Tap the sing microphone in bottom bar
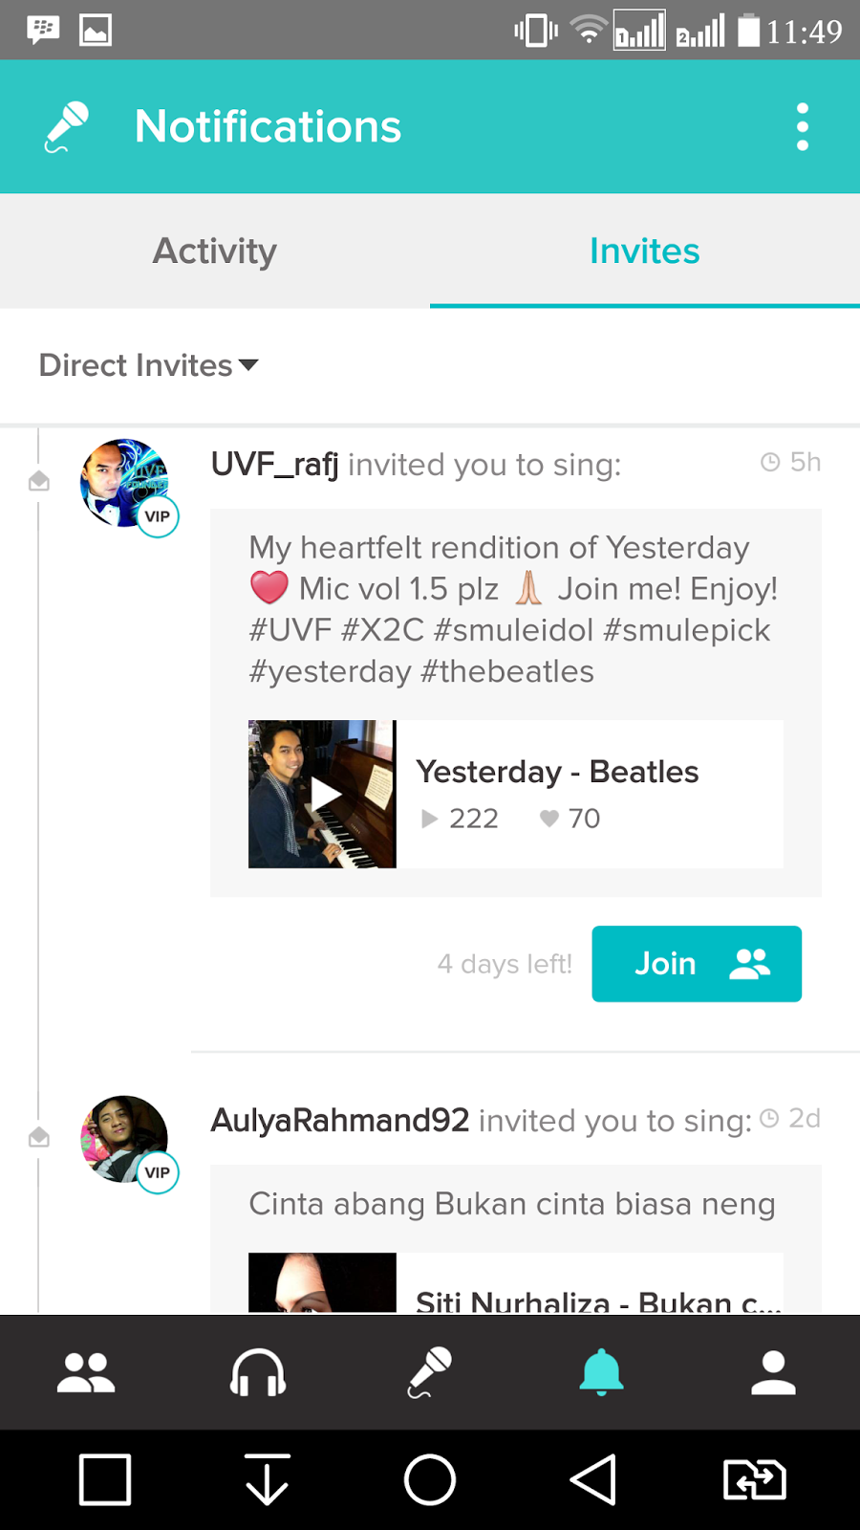The height and width of the screenshot is (1530, 860). pyautogui.click(x=430, y=1373)
